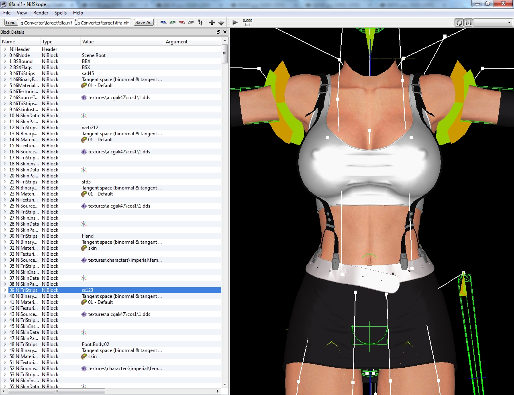
Task: Sort by the Value column header
Action: pyautogui.click(x=122, y=42)
